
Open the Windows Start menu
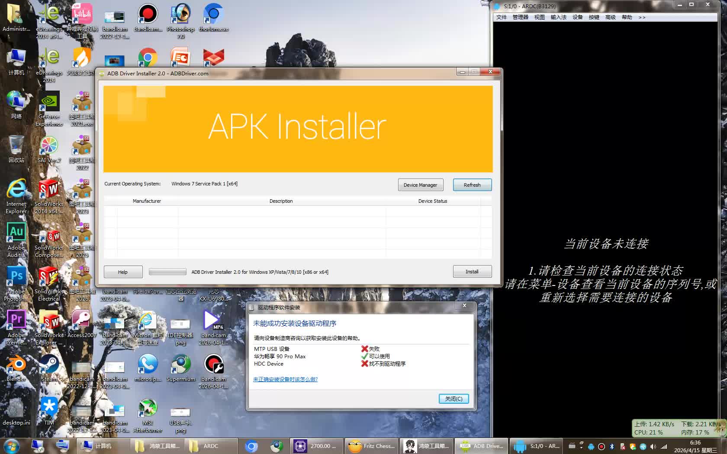(11, 446)
